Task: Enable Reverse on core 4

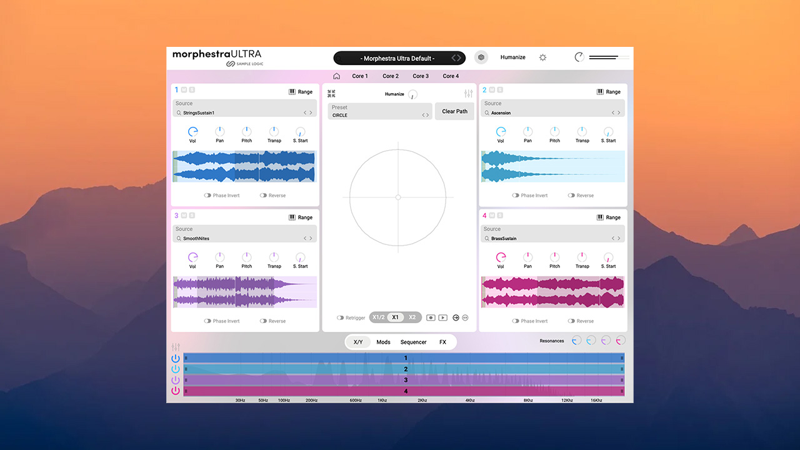Action: [x=571, y=321]
